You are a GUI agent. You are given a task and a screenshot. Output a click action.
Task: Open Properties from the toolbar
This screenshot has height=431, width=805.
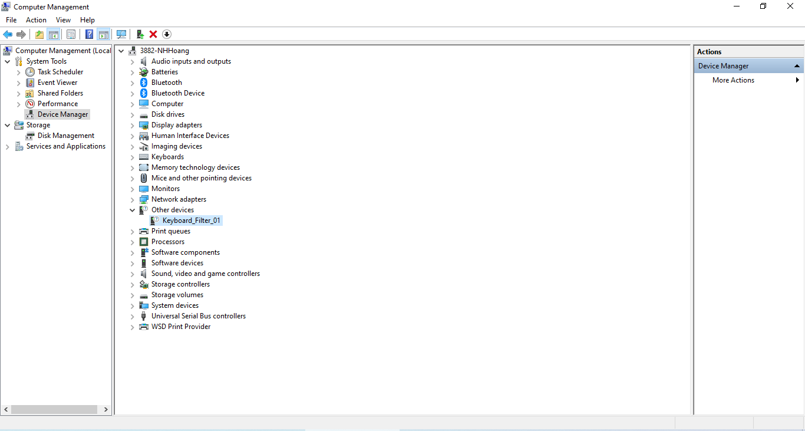(x=71, y=34)
